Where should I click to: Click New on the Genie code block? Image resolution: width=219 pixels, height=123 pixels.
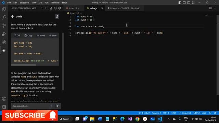pos(53,36)
